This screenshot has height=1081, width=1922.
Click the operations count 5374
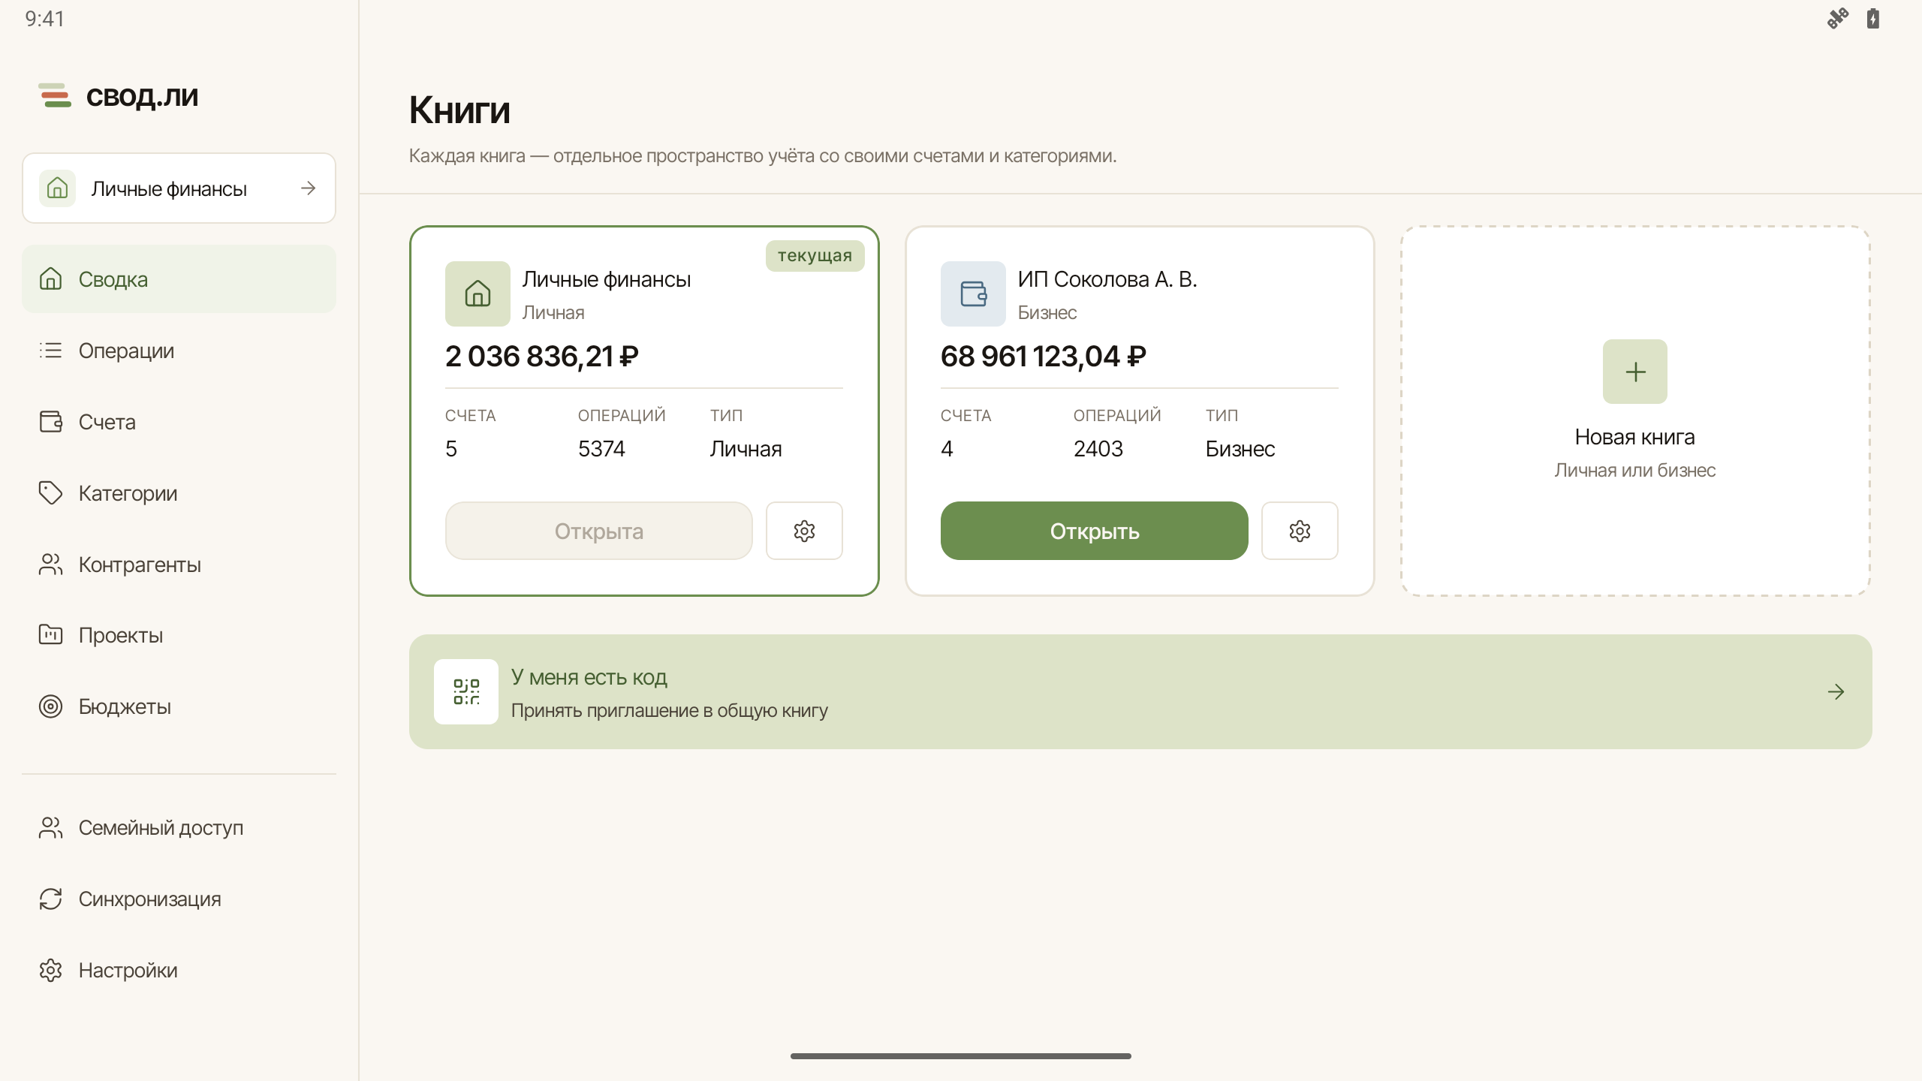click(x=601, y=449)
